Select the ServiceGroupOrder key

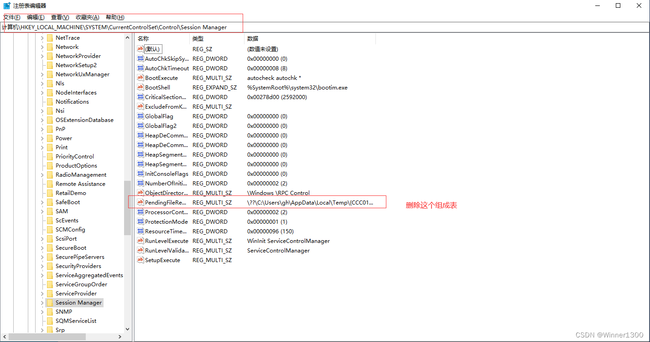82,284
